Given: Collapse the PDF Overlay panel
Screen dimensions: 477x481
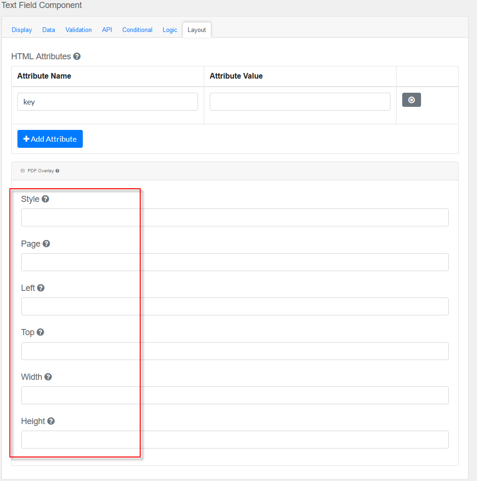Looking at the screenshot, I should (x=23, y=171).
